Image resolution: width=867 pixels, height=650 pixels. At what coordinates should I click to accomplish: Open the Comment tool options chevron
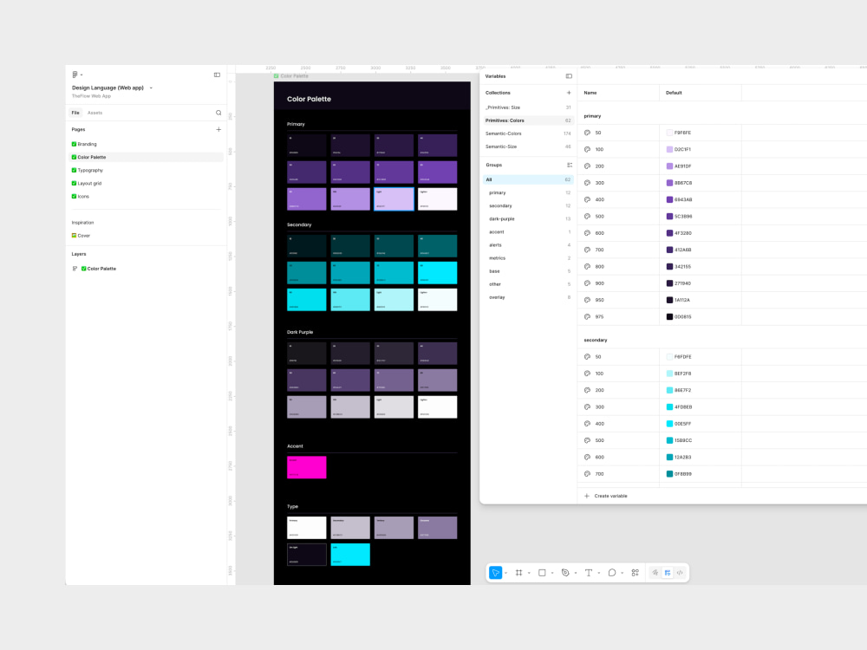tap(622, 573)
